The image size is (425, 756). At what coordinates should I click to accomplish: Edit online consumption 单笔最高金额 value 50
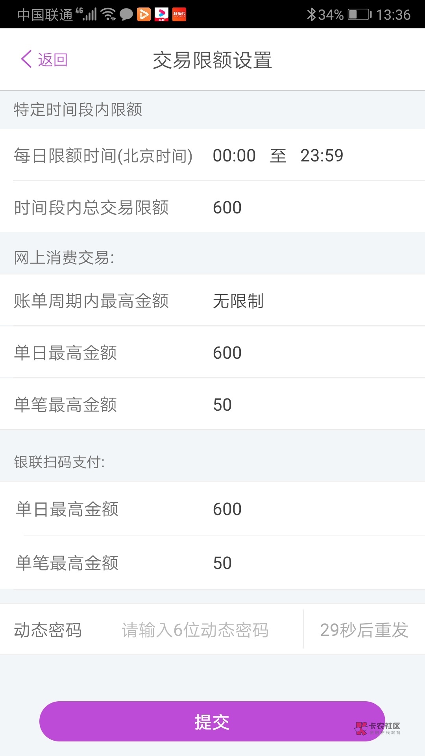coord(222,405)
